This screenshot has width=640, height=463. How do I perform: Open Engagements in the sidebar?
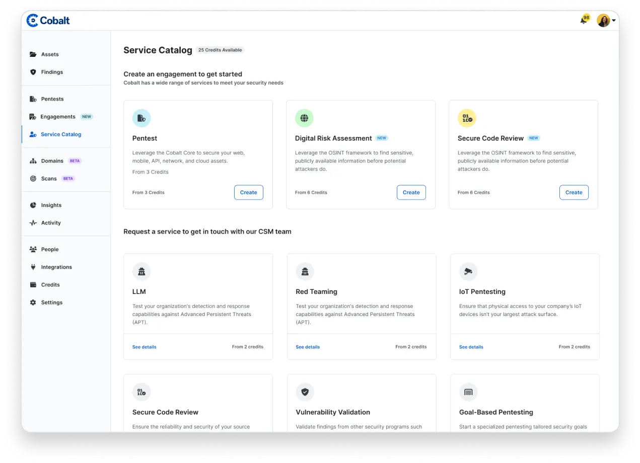(57, 116)
